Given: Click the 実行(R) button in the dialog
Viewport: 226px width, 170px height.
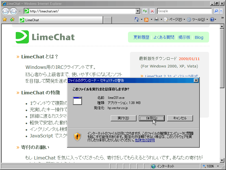Looking at the screenshot, I should 123,118.
